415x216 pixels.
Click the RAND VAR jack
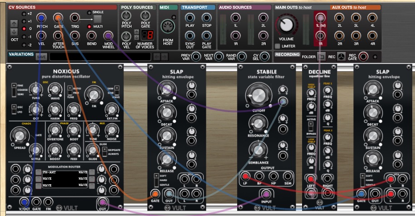pos(242,56)
